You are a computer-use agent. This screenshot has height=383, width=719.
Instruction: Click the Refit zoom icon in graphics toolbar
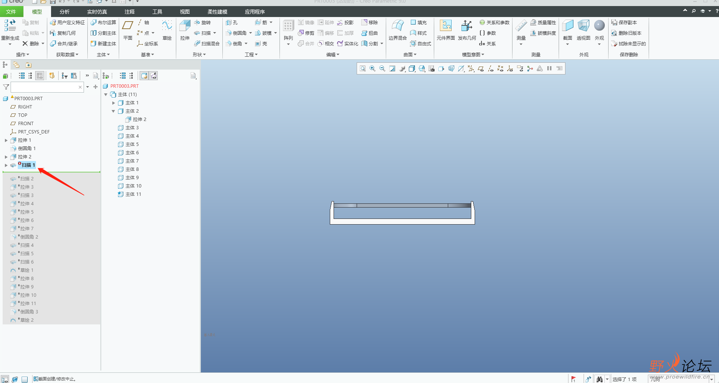pos(363,68)
